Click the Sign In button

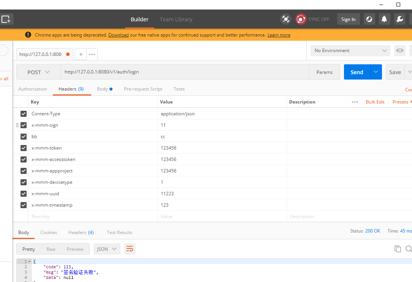(349, 19)
